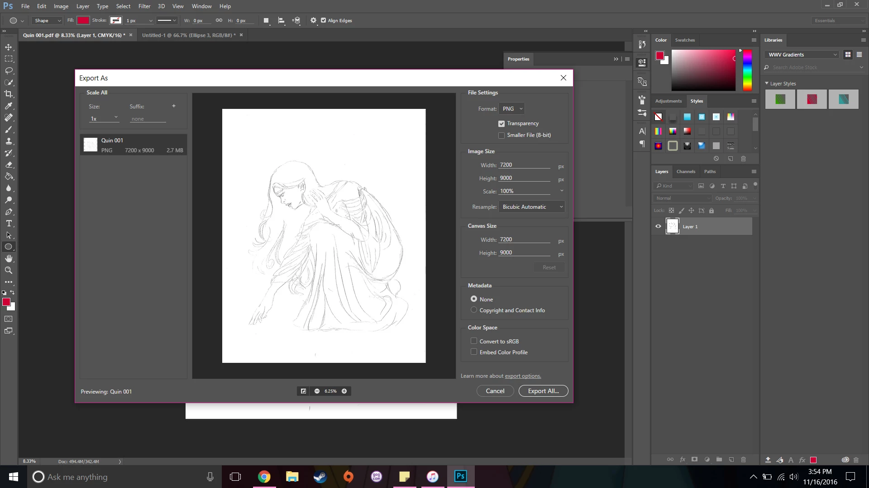Screen dimensions: 869x488
Task: Open the Filter menu
Action: click(x=144, y=6)
